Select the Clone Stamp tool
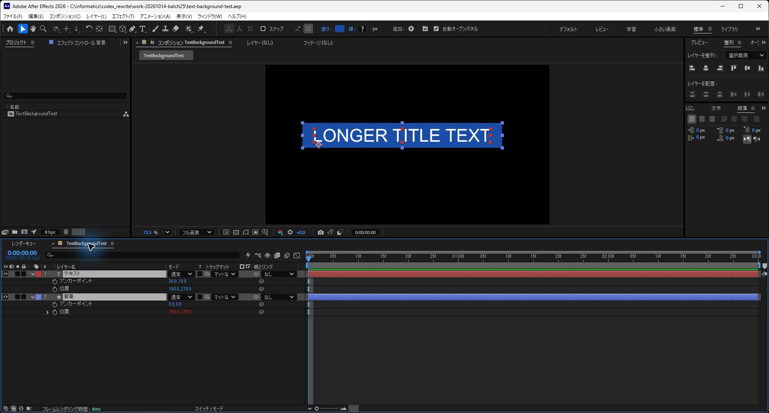Viewport: 769px width, 413px height. pyautogui.click(x=165, y=29)
